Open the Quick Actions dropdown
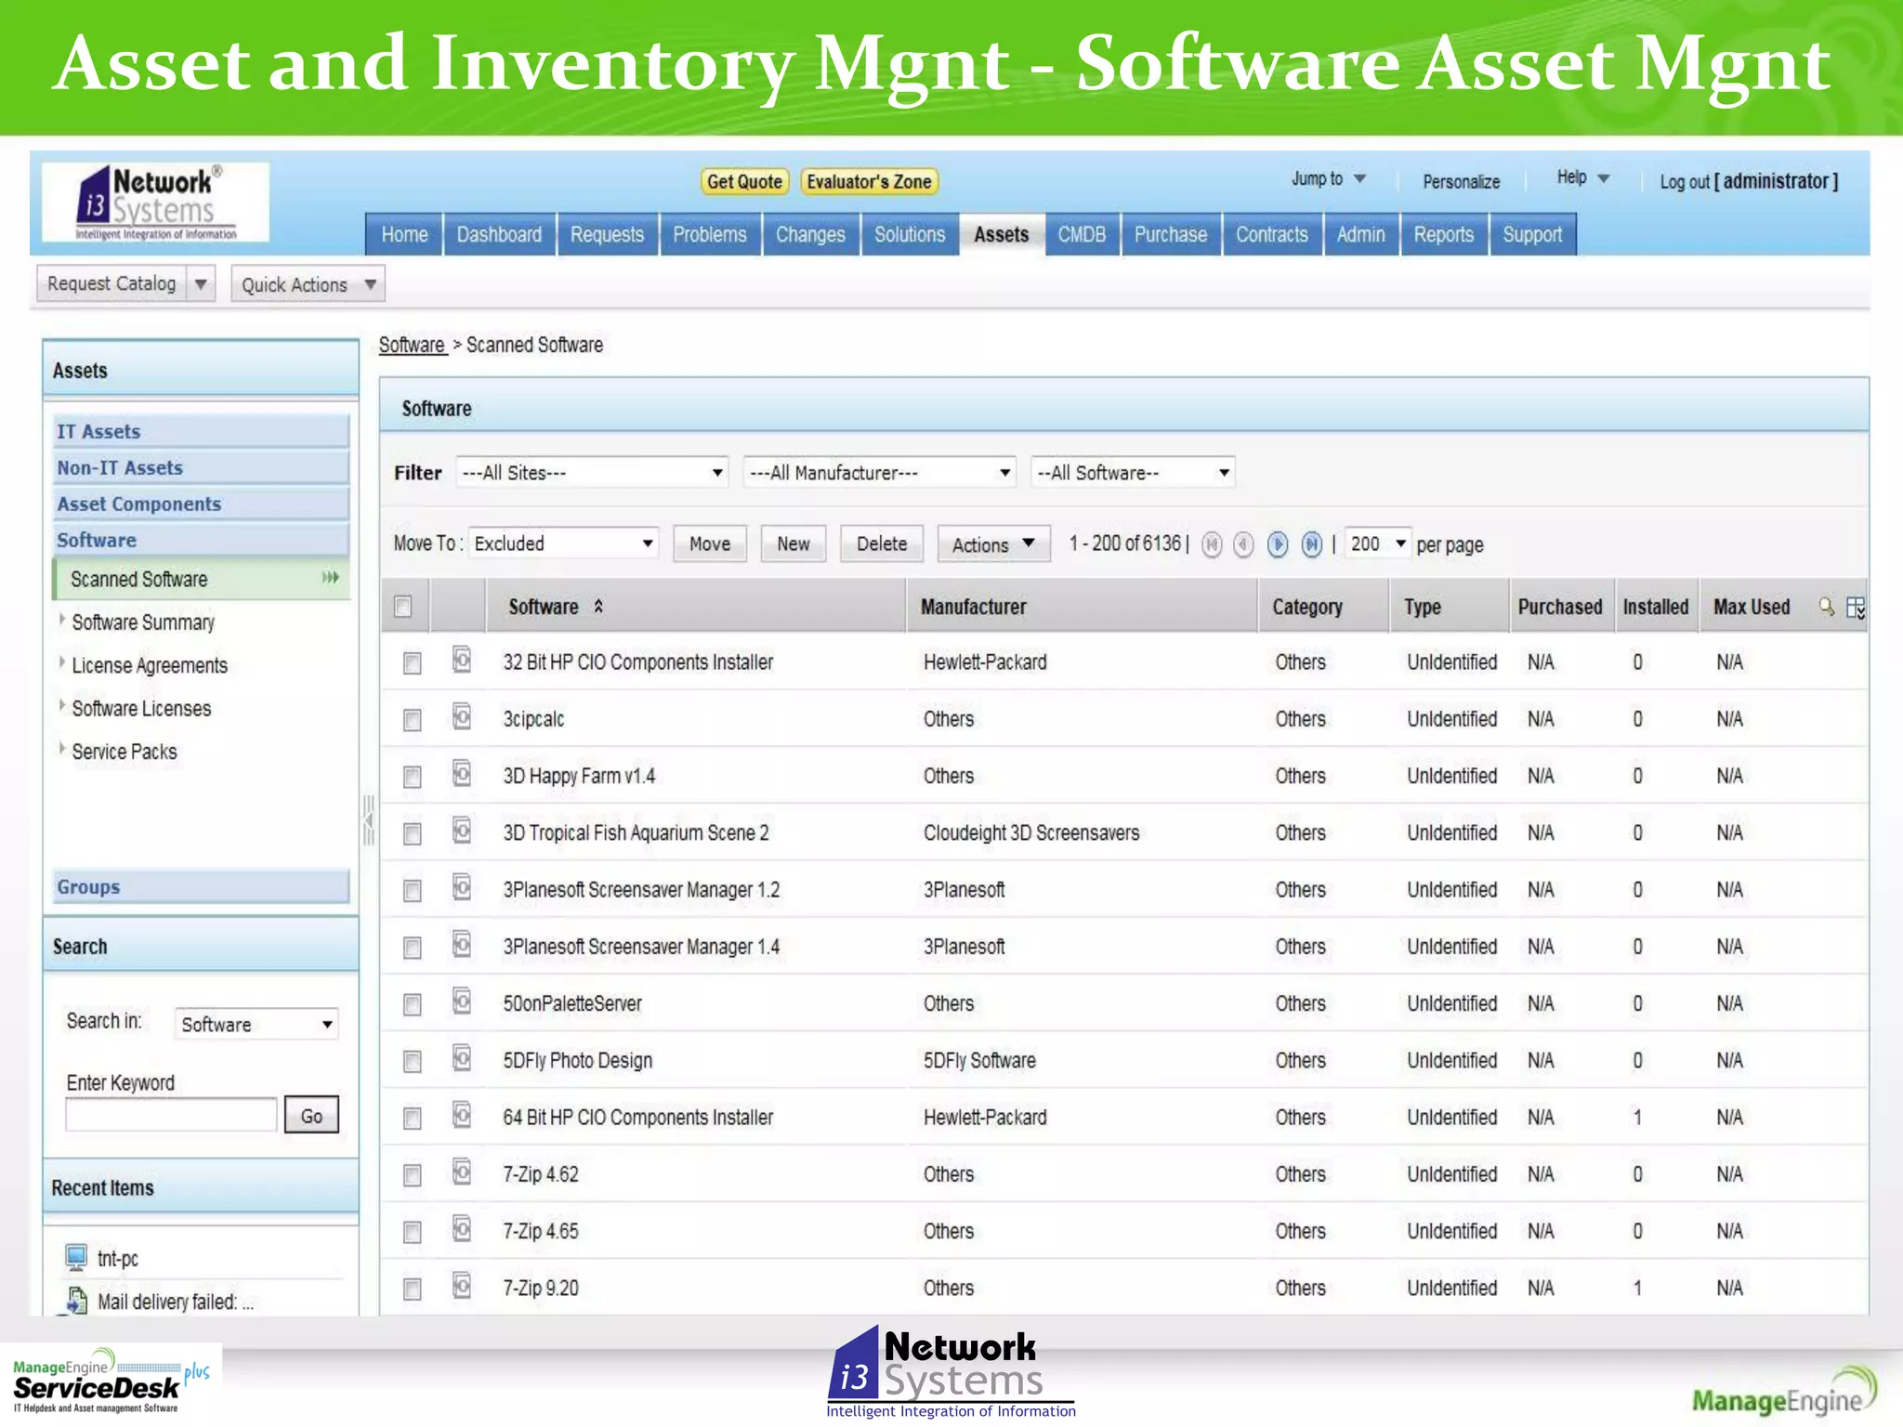 (308, 284)
